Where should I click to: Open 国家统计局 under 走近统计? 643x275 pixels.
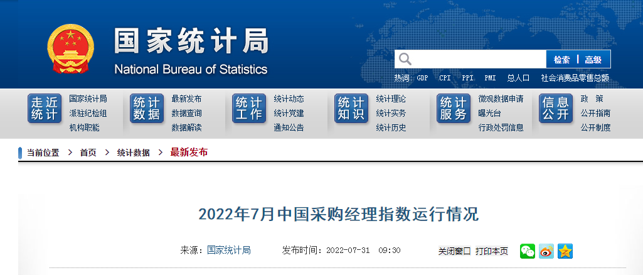coord(88,99)
